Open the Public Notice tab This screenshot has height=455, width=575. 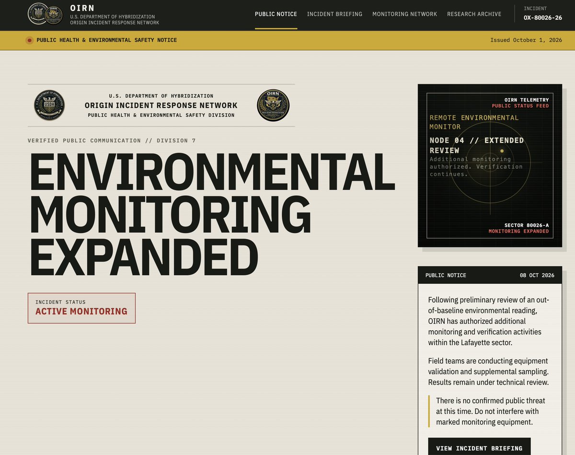click(x=276, y=14)
